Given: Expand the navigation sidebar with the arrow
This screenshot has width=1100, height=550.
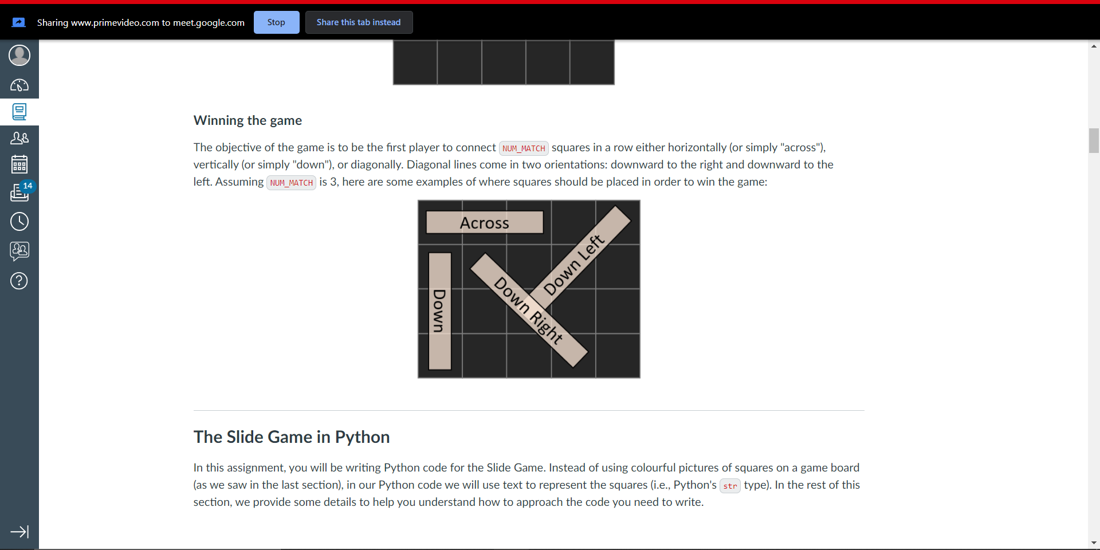Looking at the screenshot, I should pos(19,532).
